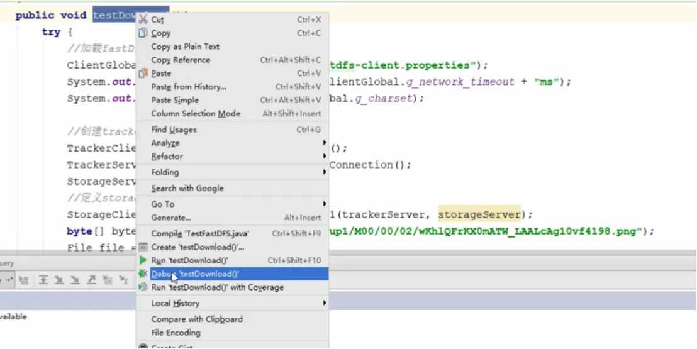
Task: Click the Drop Frame debugger icon
Action: click(107, 280)
